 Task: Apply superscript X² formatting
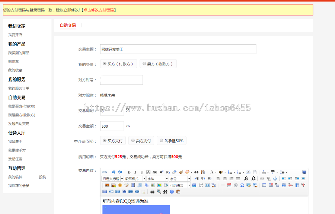coord(161,172)
